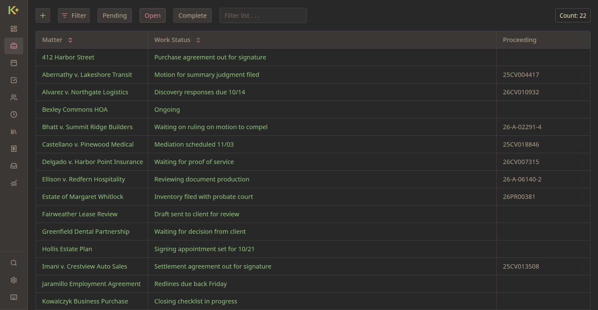Click proceeding number 25CV004417

coord(521,75)
